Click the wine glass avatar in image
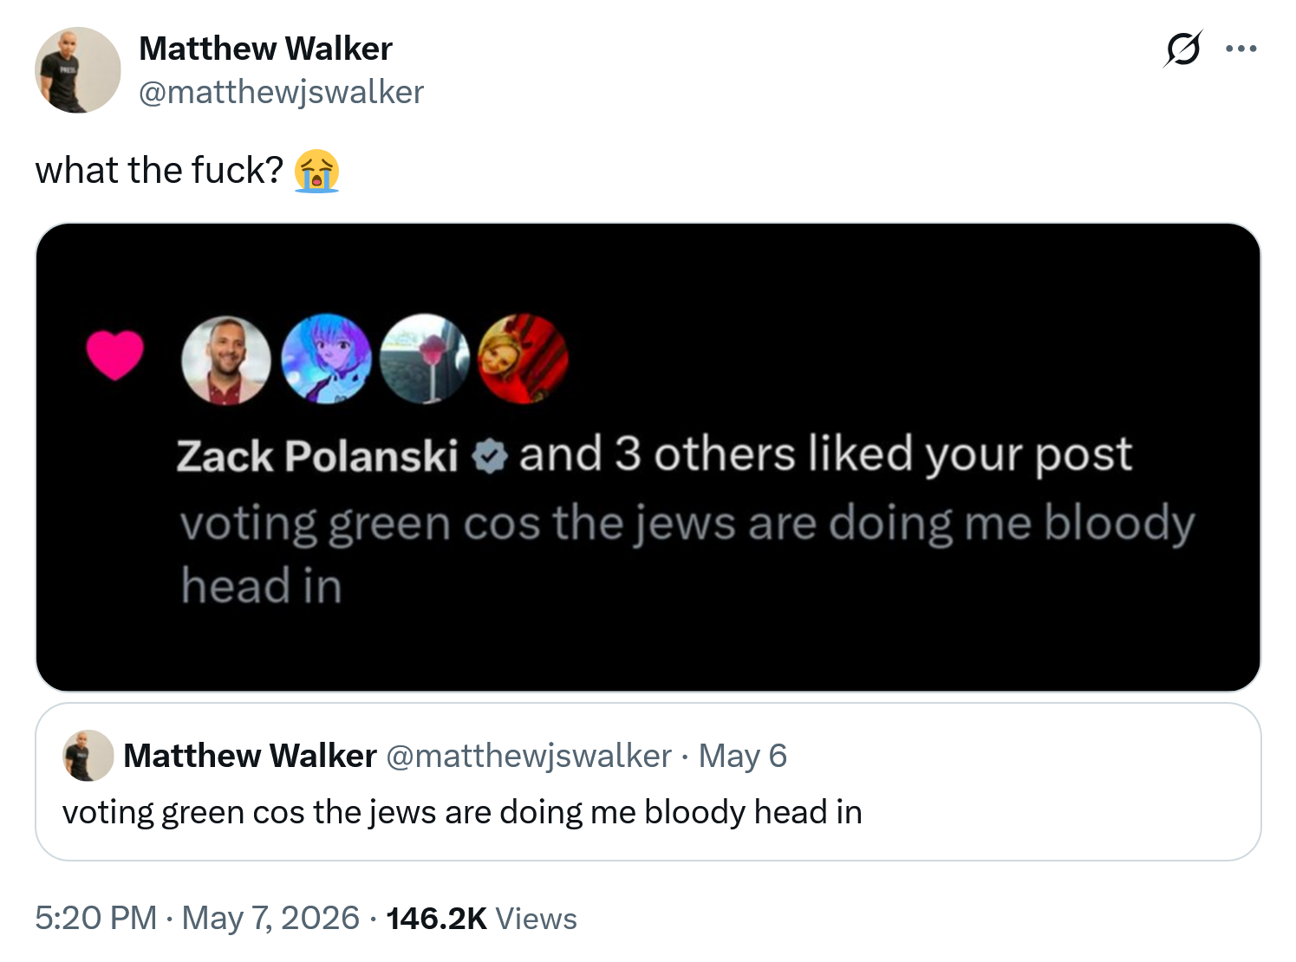This screenshot has width=1296, height=962. pyautogui.click(x=425, y=359)
